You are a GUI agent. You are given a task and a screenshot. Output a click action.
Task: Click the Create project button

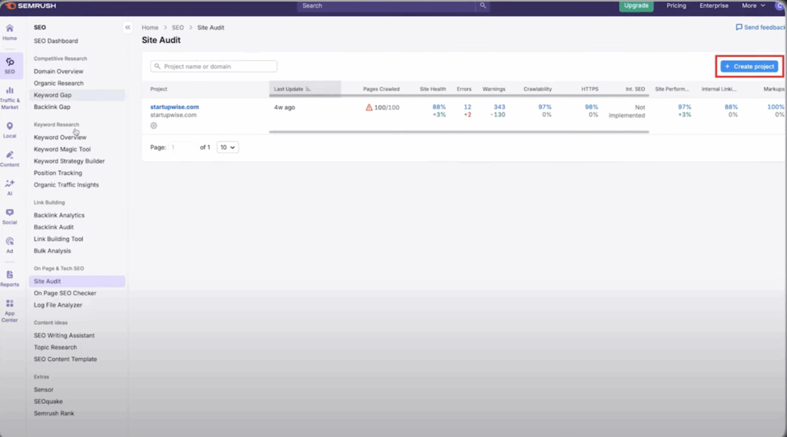pyautogui.click(x=749, y=66)
